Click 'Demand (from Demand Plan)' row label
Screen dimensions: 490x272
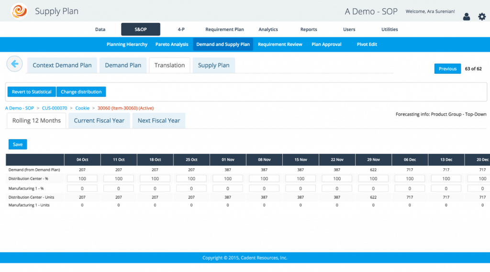click(34, 170)
